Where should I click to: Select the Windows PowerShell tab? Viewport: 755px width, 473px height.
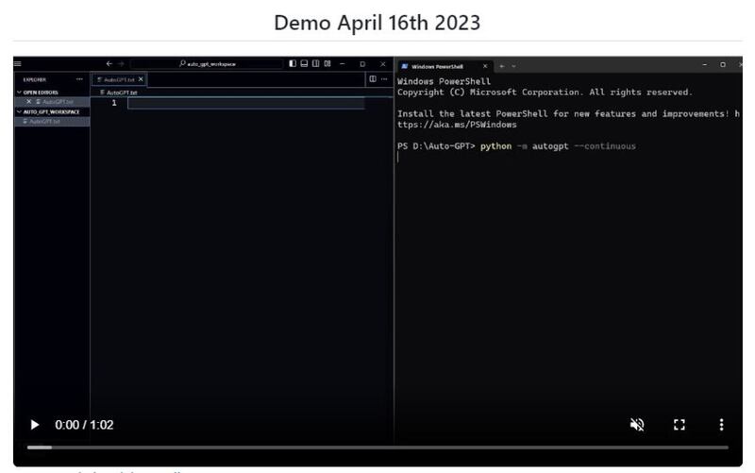click(x=437, y=66)
